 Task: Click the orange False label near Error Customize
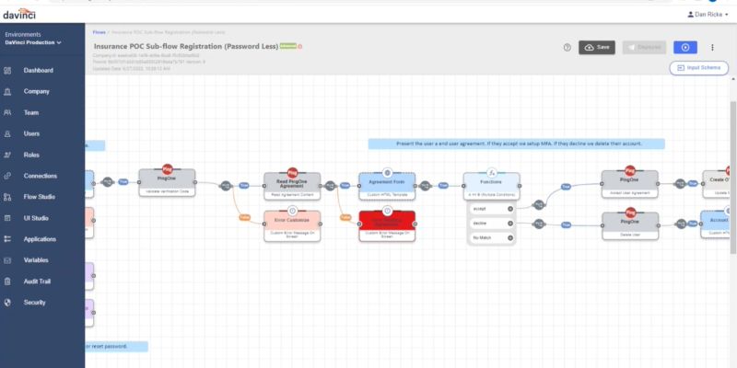pyautogui.click(x=244, y=217)
